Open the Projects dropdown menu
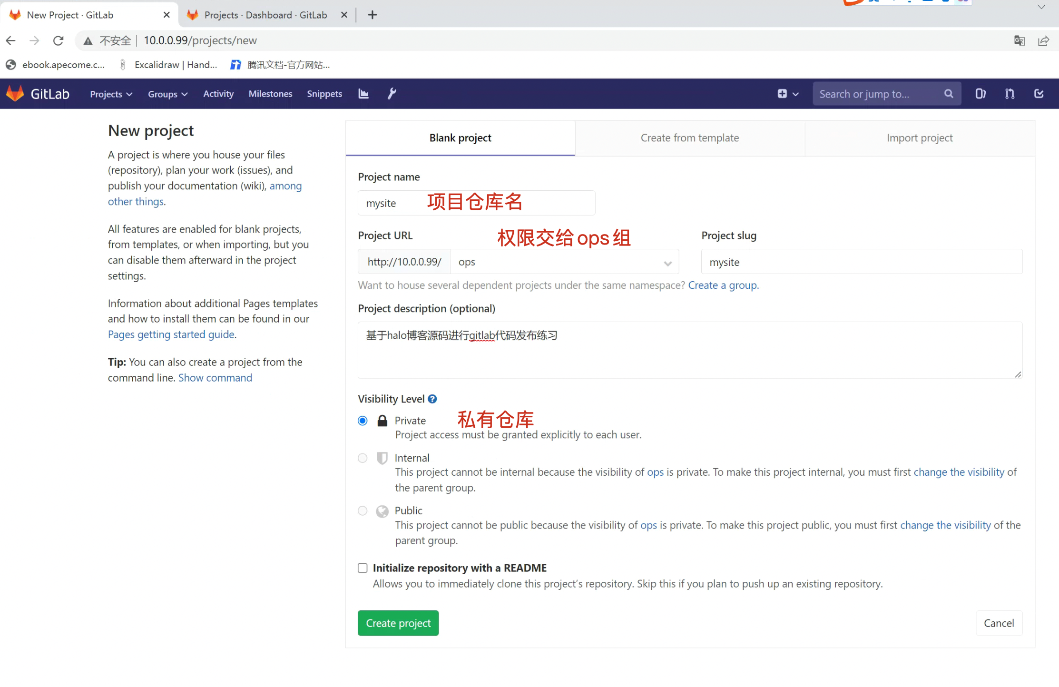The width and height of the screenshot is (1059, 687). pos(111,94)
